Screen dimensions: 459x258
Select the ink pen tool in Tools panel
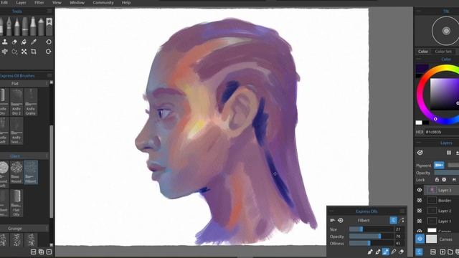click(9, 26)
